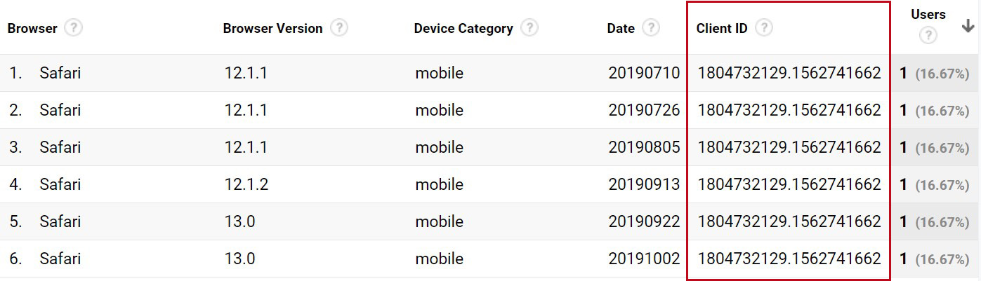Click the date 20191002 cell
Image resolution: width=981 pixels, height=281 pixels.
coord(644,259)
